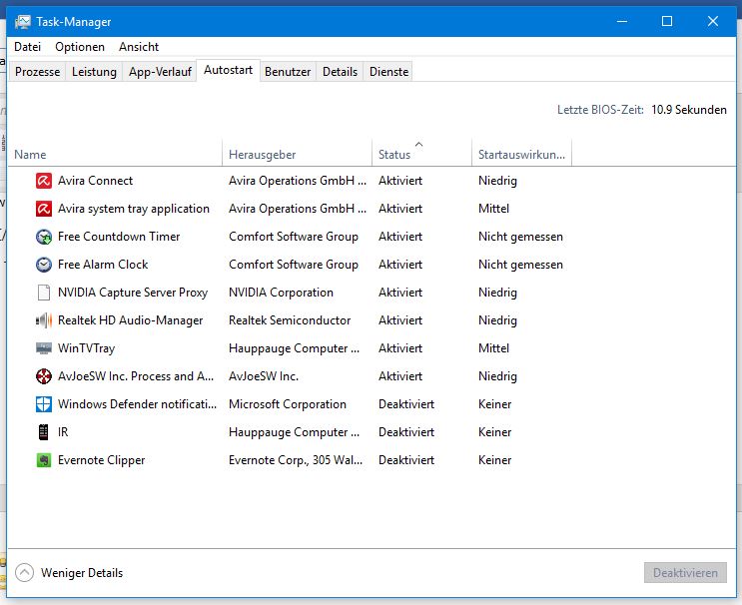Open the Ansicht menu
Image resolution: width=742 pixels, height=605 pixels.
pyautogui.click(x=139, y=47)
